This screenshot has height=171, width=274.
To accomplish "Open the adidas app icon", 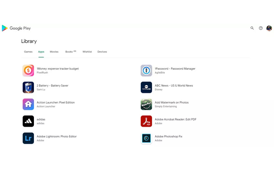I will pyautogui.click(x=28, y=121).
